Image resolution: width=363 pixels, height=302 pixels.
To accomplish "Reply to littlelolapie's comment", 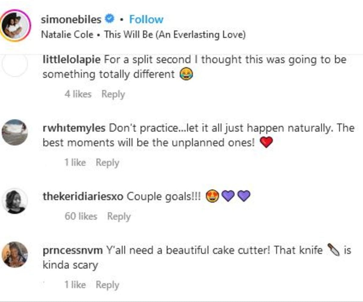I will tap(113, 94).
